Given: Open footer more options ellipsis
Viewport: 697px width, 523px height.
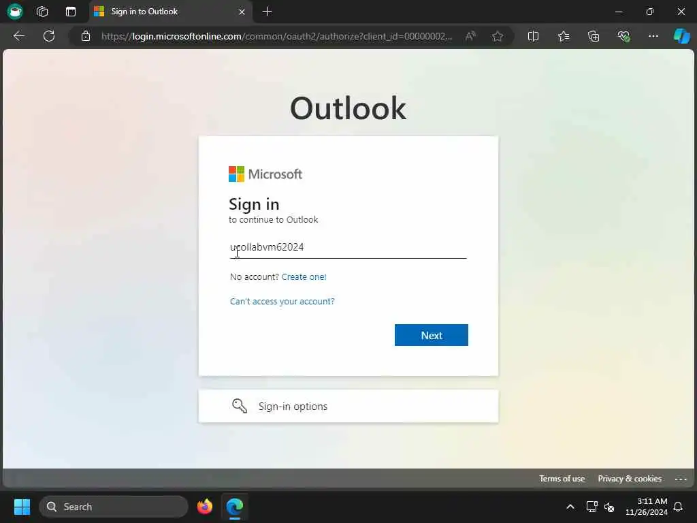Looking at the screenshot, I should click(x=681, y=479).
